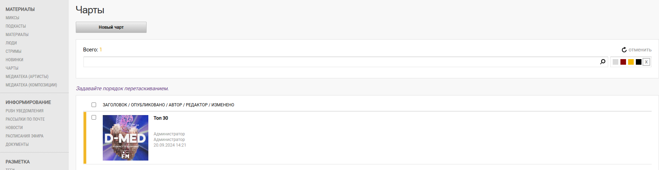Open the D-MED chart thumbnail
This screenshot has height=170, width=659.
pos(126,138)
